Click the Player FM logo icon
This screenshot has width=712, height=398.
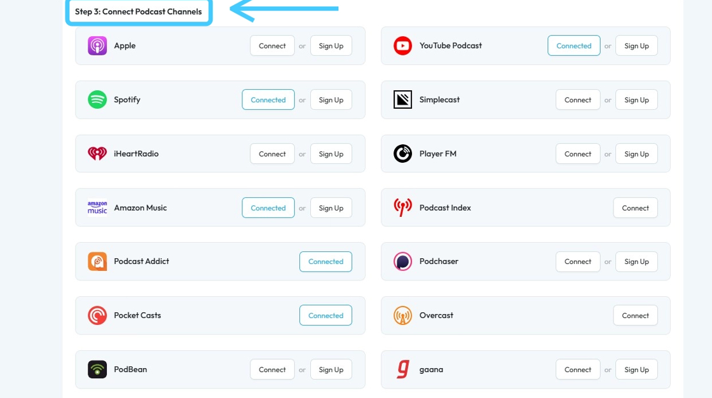point(402,154)
